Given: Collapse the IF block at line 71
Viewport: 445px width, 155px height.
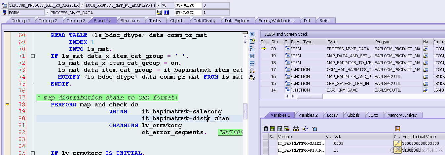Looking at the screenshot, I should coord(33,56).
